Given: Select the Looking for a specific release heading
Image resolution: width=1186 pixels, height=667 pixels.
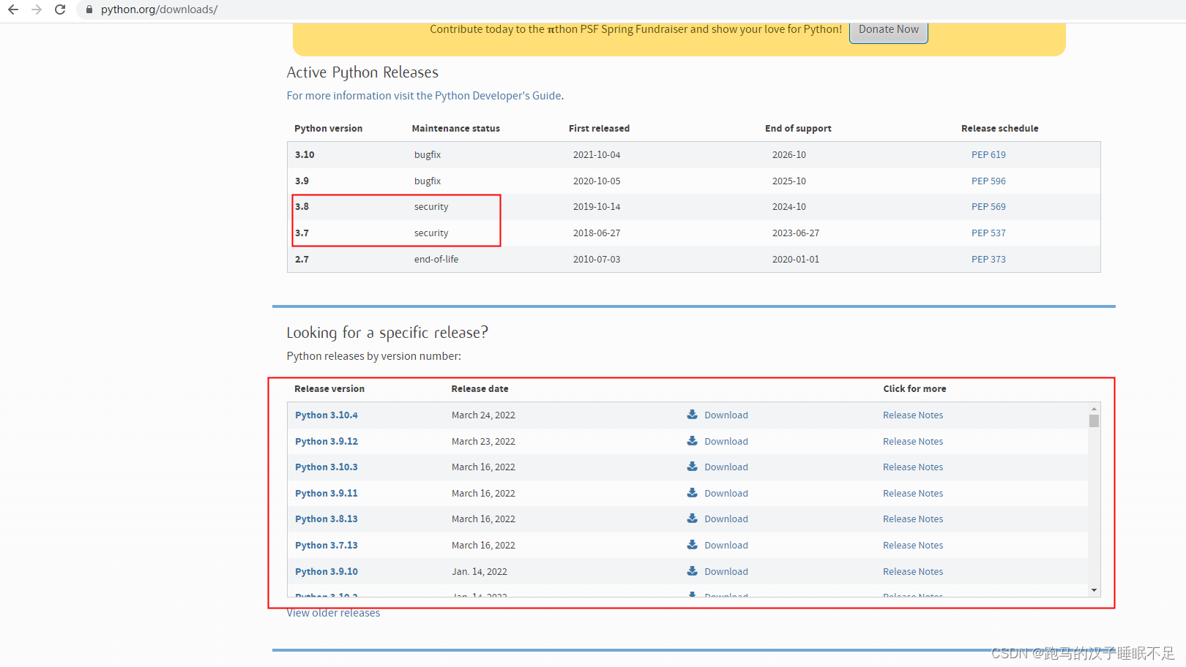Looking at the screenshot, I should (x=387, y=333).
